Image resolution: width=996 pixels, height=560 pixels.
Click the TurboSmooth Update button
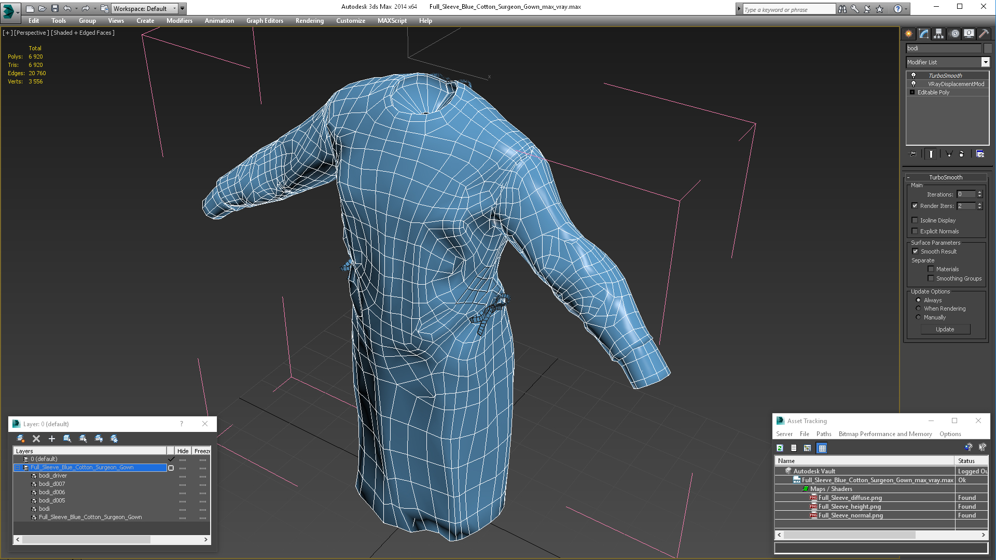(945, 329)
